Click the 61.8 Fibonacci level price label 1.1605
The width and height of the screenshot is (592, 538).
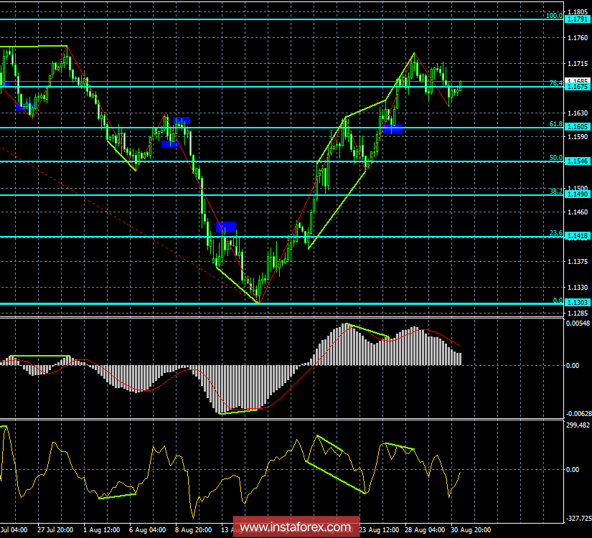tap(577, 128)
